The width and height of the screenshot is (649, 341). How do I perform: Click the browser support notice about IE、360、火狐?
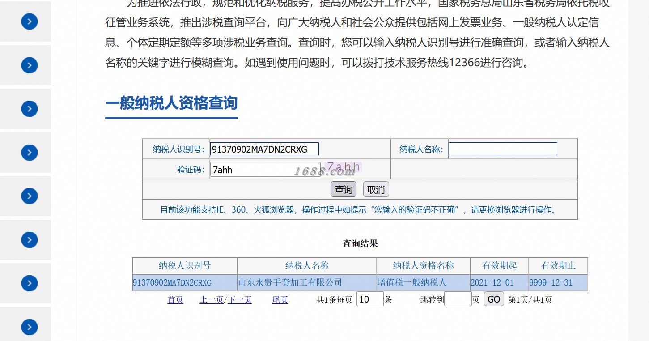tap(360, 210)
